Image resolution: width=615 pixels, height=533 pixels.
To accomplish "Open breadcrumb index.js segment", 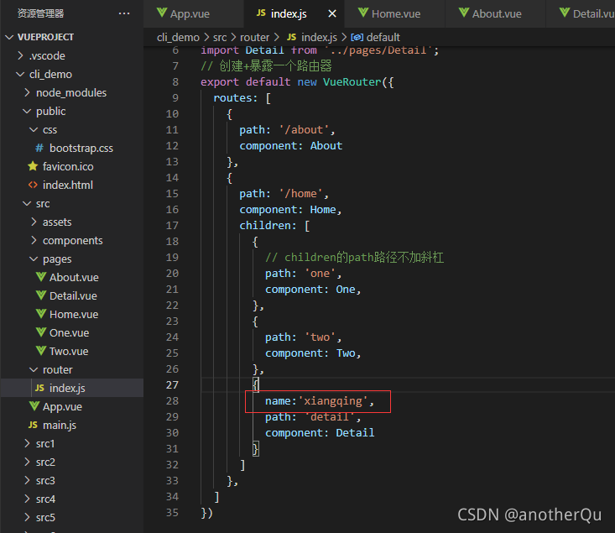I will [x=319, y=37].
